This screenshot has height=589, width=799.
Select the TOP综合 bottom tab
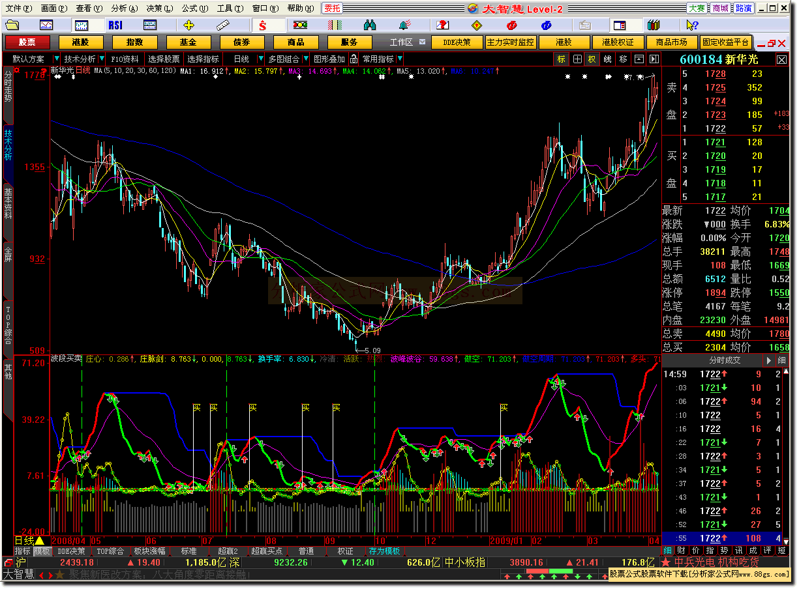[110, 551]
